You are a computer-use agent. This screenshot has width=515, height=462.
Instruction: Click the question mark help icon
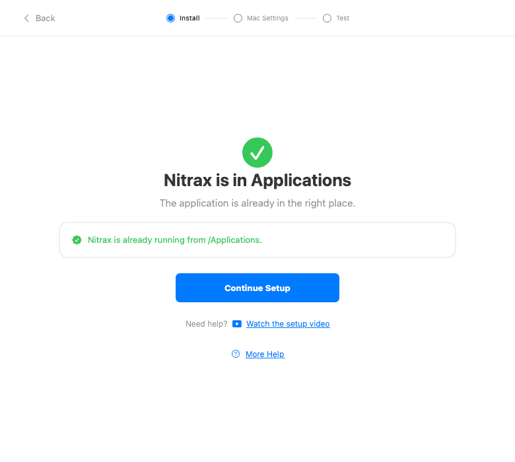(x=236, y=354)
